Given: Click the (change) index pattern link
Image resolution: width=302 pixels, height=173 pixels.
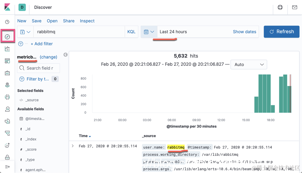Looking at the screenshot, I should (x=48, y=57).
